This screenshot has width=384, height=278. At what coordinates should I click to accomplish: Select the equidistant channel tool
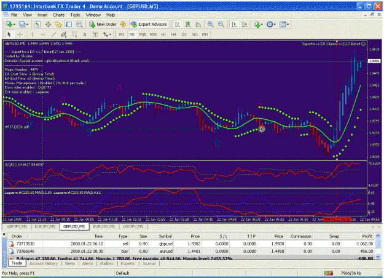click(64, 34)
